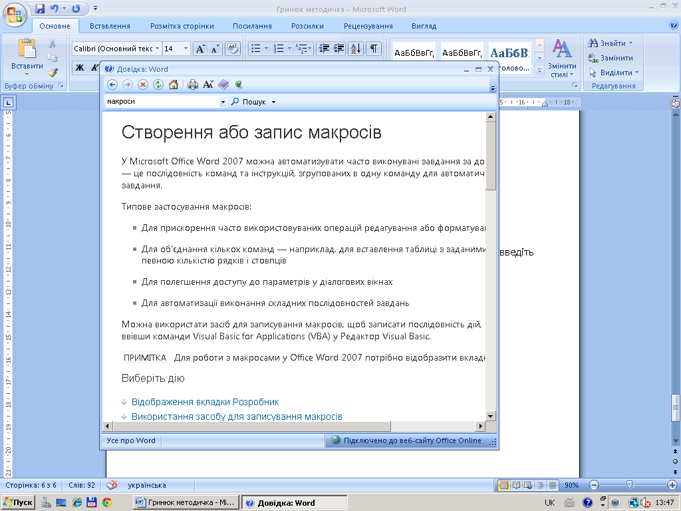The height and width of the screenshot is (511, 681).
Task: Launch Chrome from the taskbar
Action: click(107, 503)
